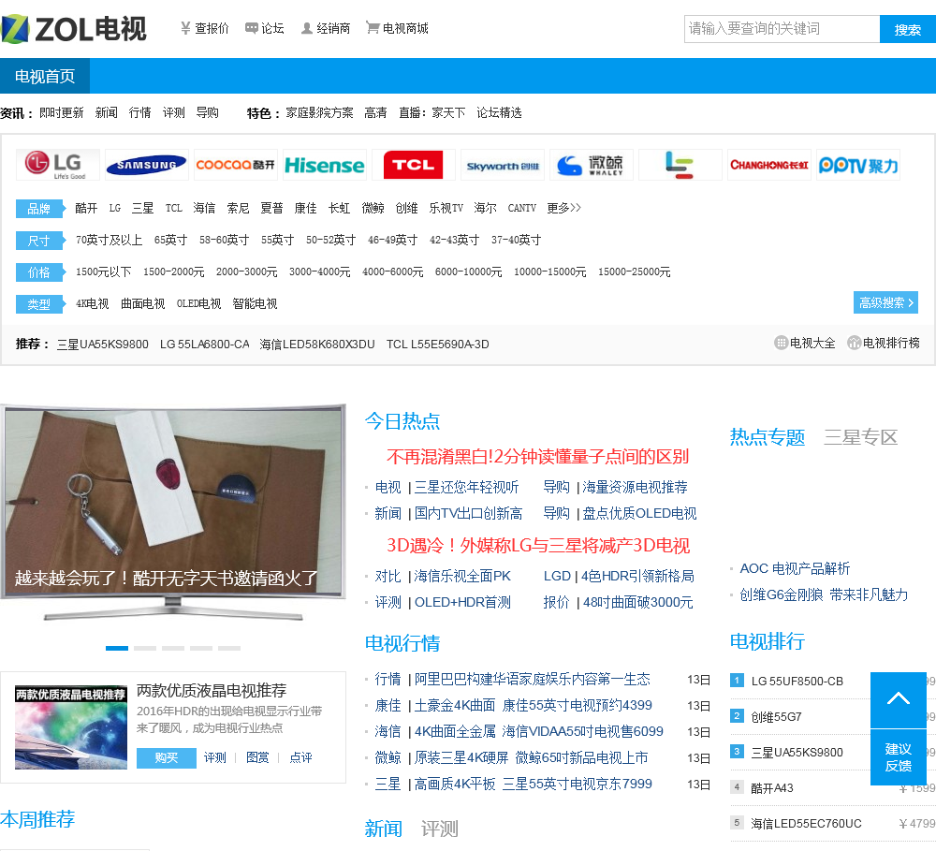Open 家庭影院方案 feature link
This screenshot has width=936, height=851.
(x=319, y=112)
